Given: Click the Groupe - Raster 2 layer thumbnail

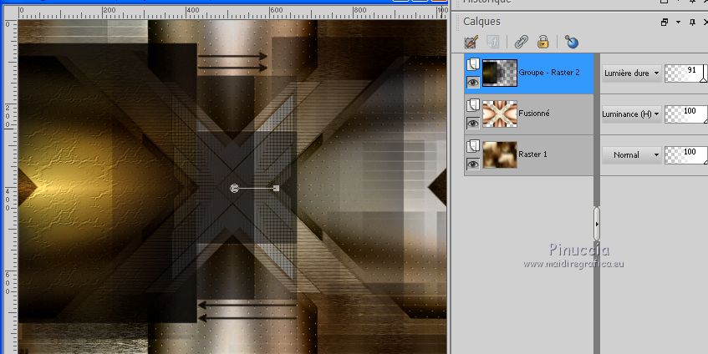Looking at the screenshot, I should tap(500, 73).
